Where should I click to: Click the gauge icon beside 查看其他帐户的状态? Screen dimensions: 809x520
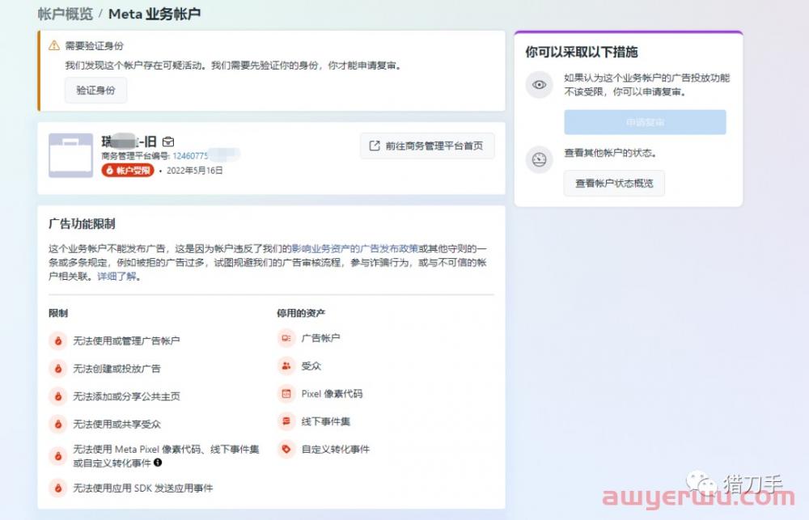[539, 160]
